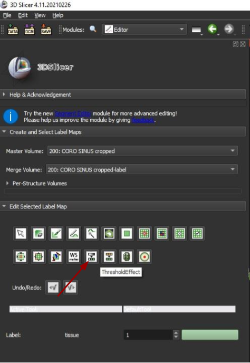
Task: Collapse Create and Select Label Maps section
Action: 123,132
